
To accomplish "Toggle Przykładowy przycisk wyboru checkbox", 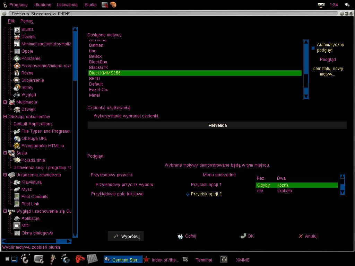I will point(124,185).
